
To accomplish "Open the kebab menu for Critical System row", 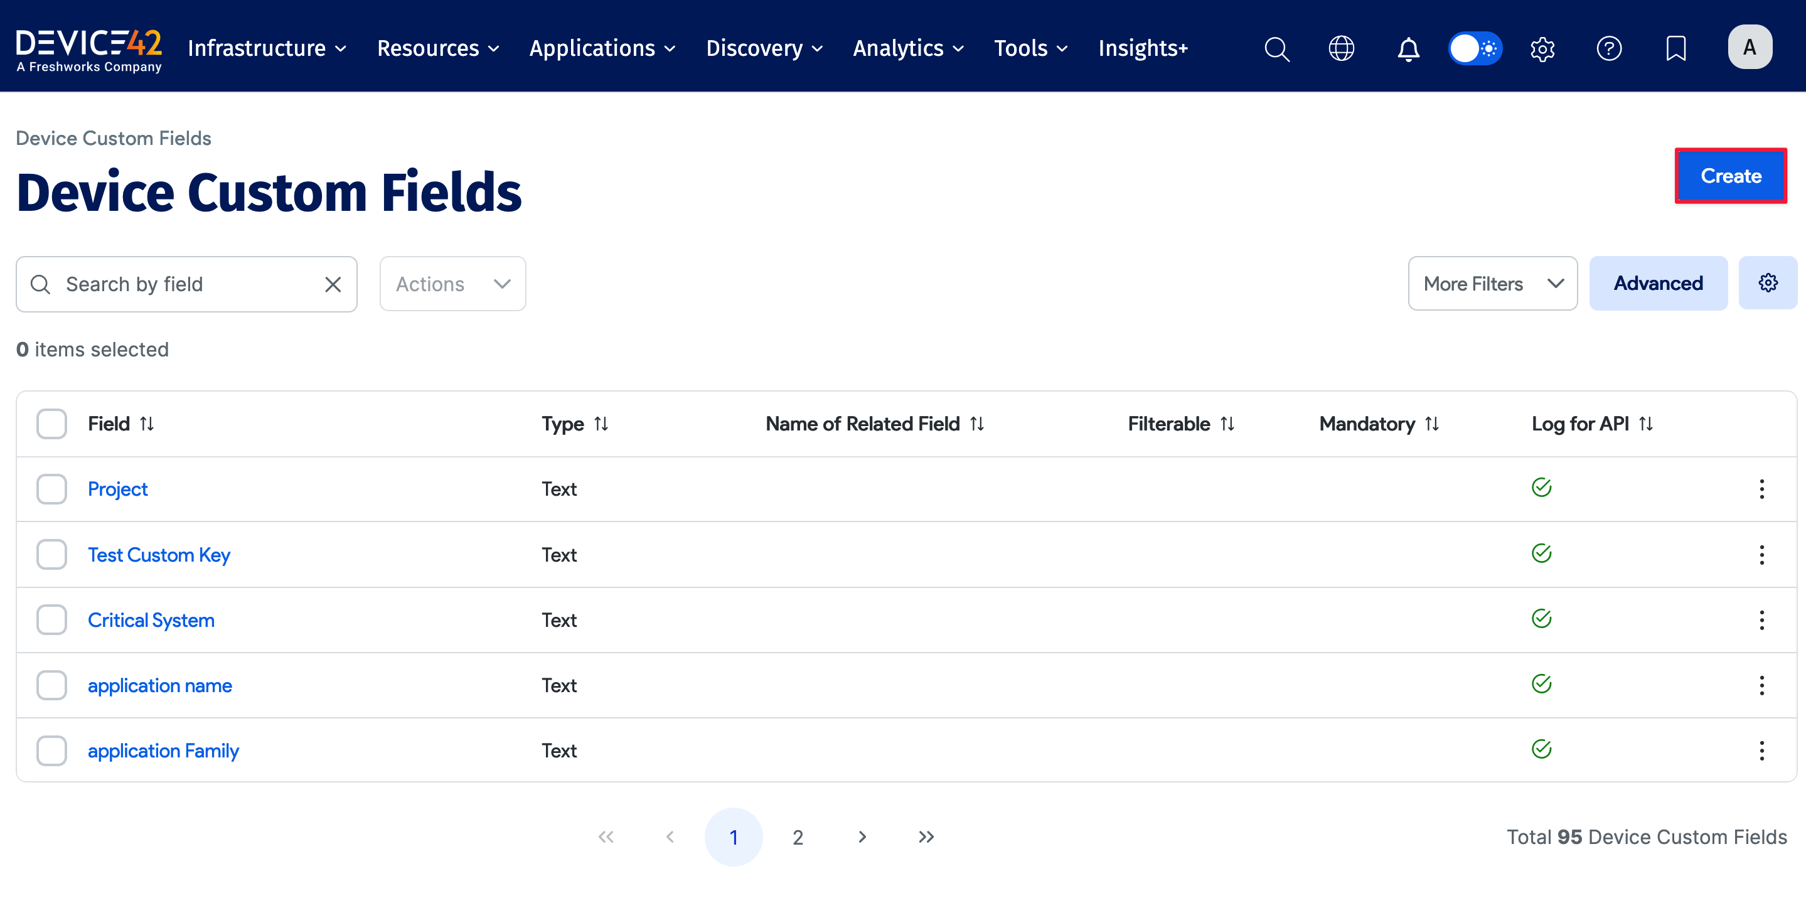I will (x=1762, y=620).
